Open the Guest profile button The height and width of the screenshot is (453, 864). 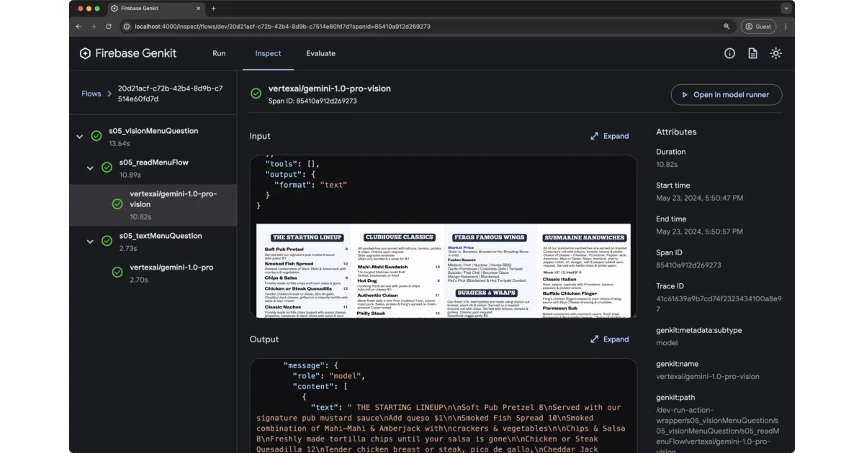tap(758, 27)
